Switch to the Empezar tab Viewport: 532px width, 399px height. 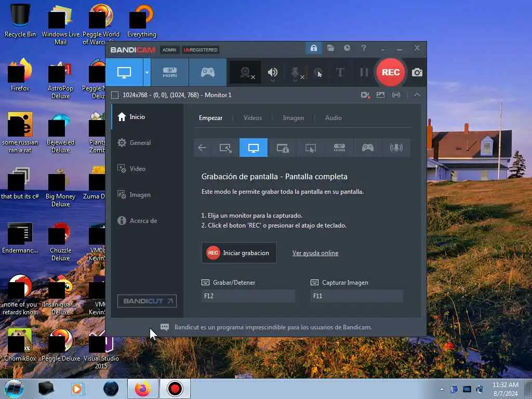point(211,118)
